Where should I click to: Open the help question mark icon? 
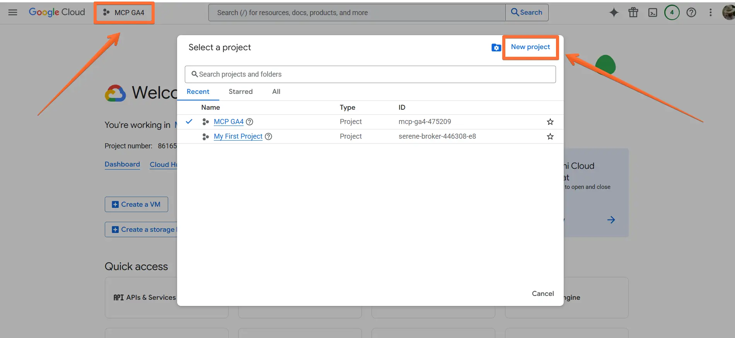[691, 12]
